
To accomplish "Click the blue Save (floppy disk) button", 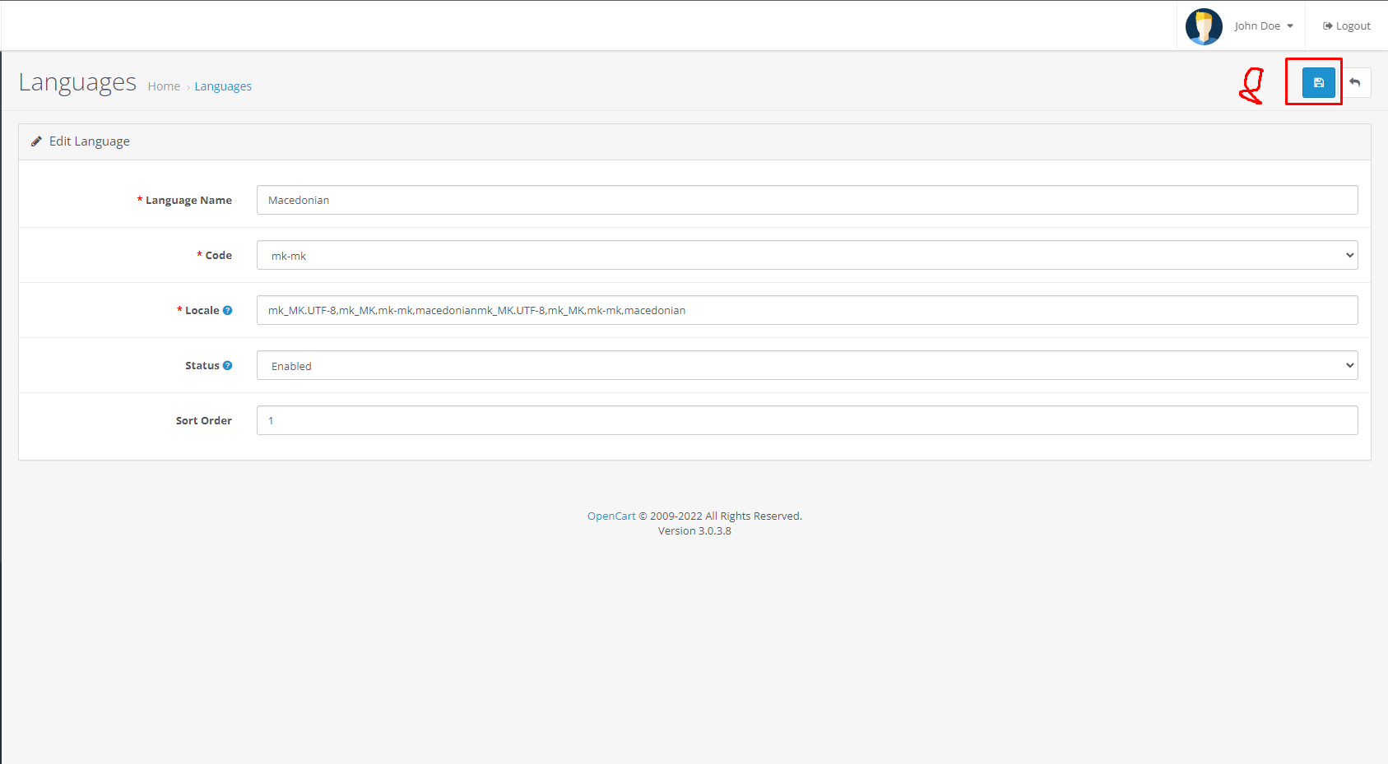I will tap(1317, 82).
